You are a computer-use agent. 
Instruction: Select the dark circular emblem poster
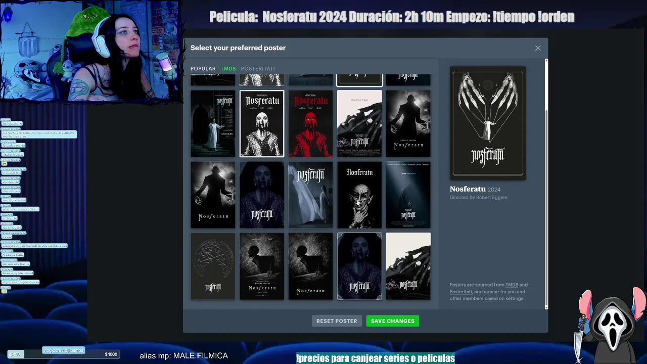coord(213,266)
